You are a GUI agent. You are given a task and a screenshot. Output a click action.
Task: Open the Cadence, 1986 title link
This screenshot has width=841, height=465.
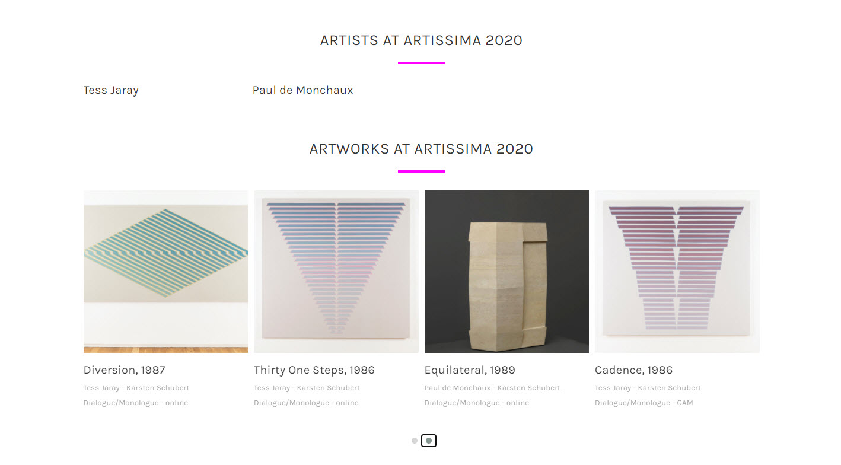tap(633, 370)
